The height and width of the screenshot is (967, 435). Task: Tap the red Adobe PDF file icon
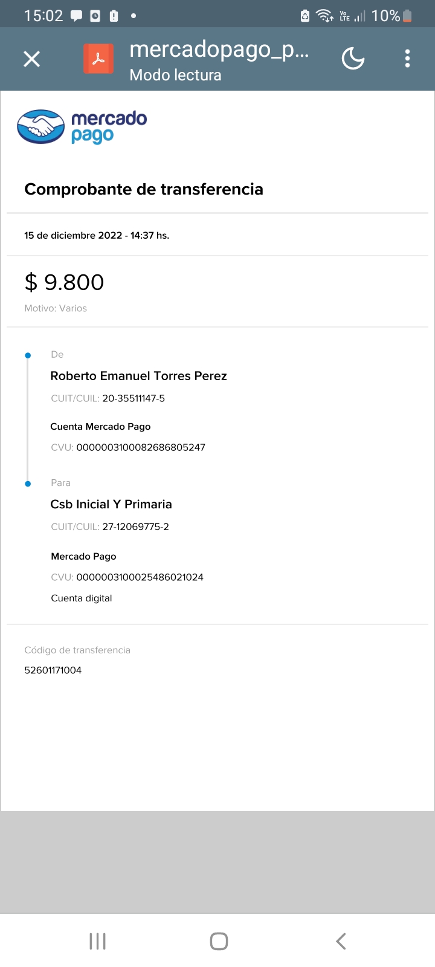coord(98,59)
